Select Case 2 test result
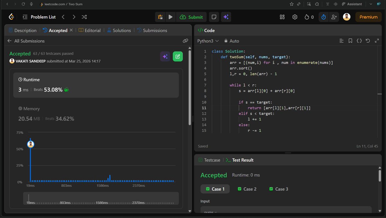This screenshot has width=386, height=218. tap(247, 189)
